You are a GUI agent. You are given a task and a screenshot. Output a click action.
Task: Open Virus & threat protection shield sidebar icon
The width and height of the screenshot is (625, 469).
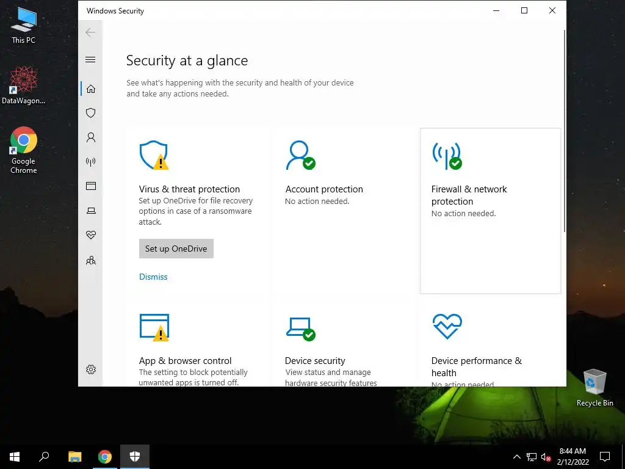coord(91,113)
